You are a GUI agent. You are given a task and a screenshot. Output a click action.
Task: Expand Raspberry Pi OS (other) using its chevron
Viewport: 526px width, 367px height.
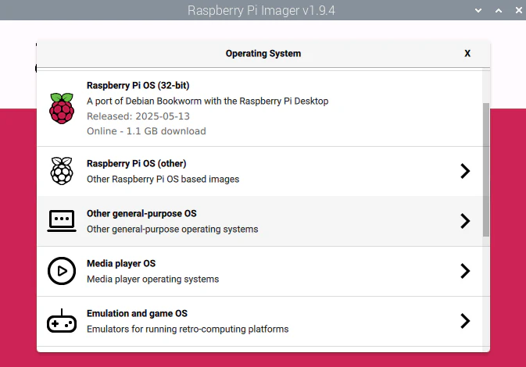[x=465, y=171]
